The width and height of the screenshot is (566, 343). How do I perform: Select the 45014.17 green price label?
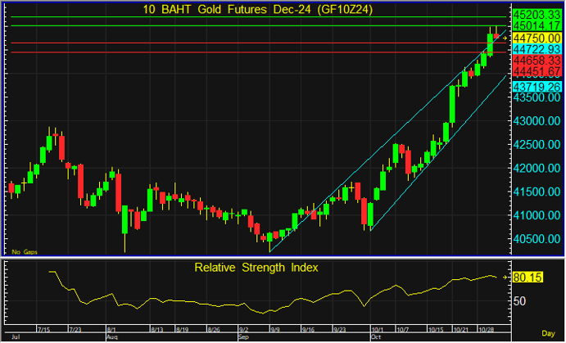point(537,26)
